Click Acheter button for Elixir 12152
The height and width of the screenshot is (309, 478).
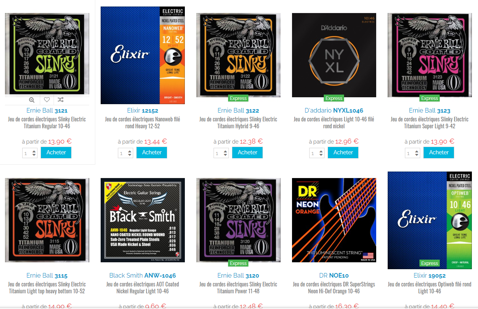click(x=152, y=152)
